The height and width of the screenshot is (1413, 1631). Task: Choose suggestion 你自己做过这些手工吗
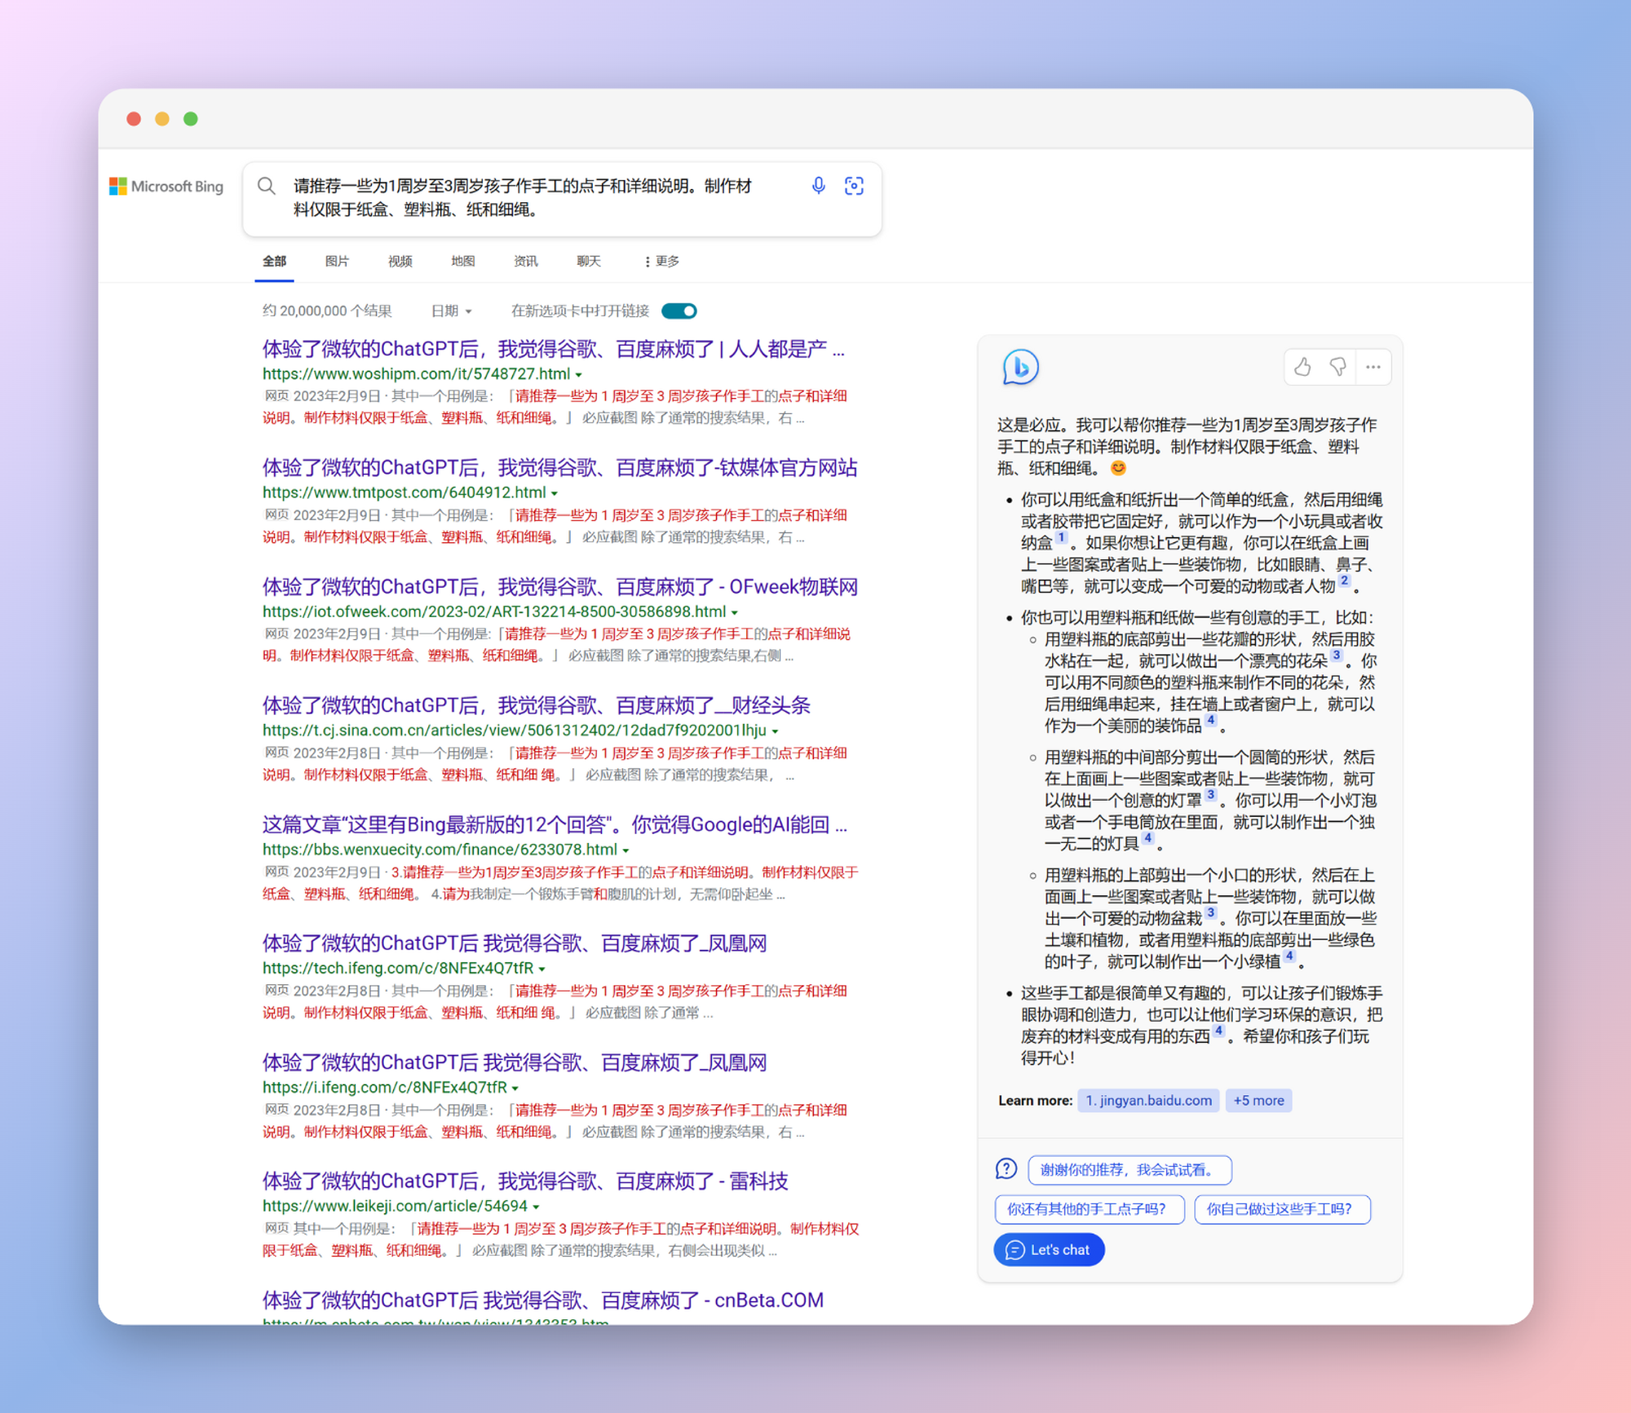[1282, 1209]
